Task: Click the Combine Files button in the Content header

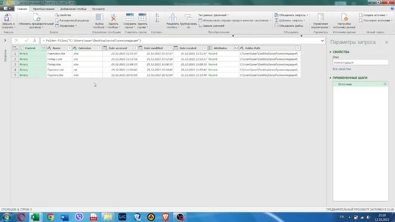Action: pyautogui.click(x=44, y=48)
